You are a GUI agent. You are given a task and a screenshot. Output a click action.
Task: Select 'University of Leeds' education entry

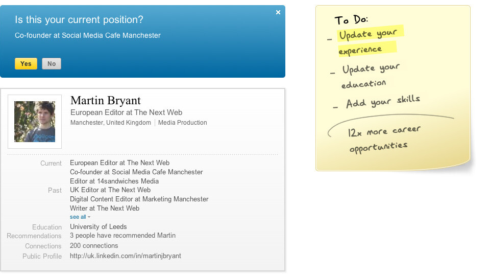point(98,226)
